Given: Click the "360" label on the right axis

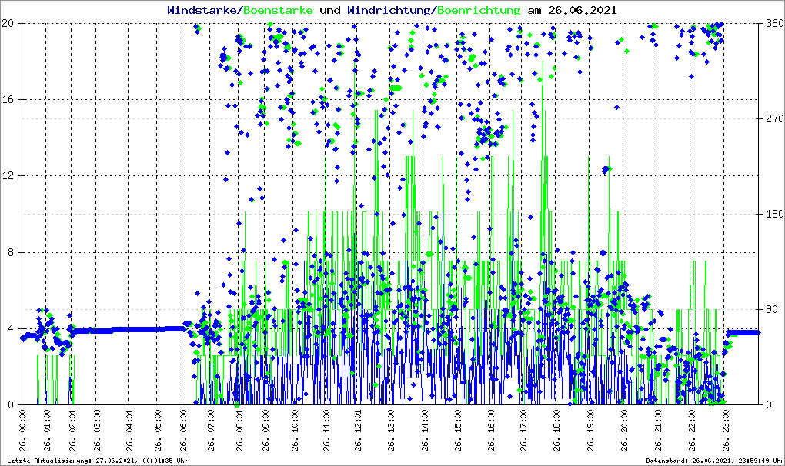Looking at the screenshot, I should pos(774,24).
